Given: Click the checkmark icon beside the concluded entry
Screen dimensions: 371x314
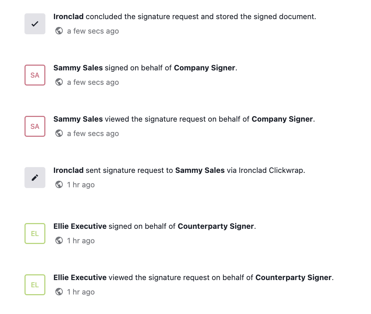Looking at the screenshot, I should click(x=35, y=24).
